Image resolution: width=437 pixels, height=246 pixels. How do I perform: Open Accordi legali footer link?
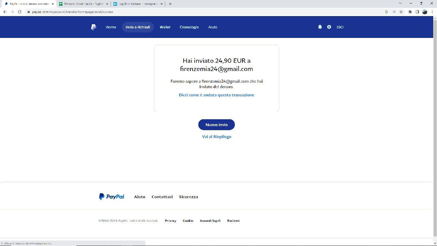(x=210, y=221)
